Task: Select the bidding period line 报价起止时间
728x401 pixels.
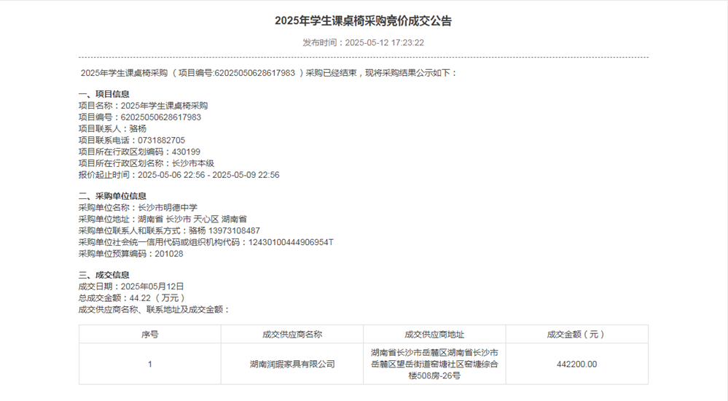Action: point(179,175)
